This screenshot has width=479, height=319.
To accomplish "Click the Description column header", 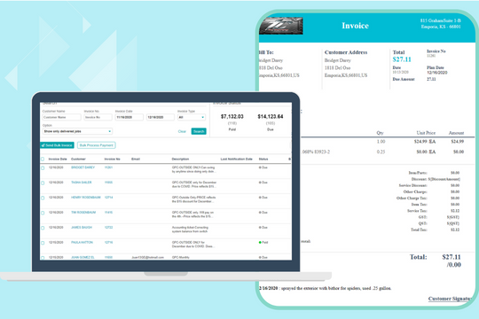I will (180, 159).
